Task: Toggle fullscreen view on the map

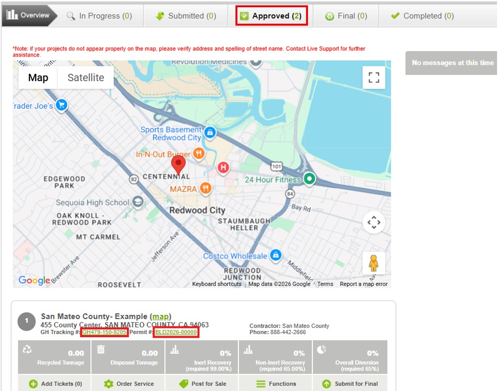Action: pyautogui.click(x=373, y=77)
